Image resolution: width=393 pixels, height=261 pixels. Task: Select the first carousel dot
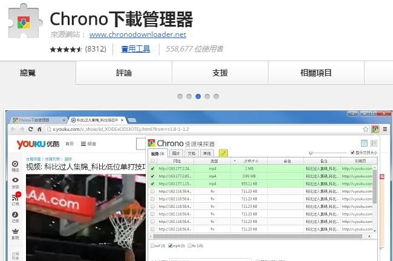coord(180,96)
